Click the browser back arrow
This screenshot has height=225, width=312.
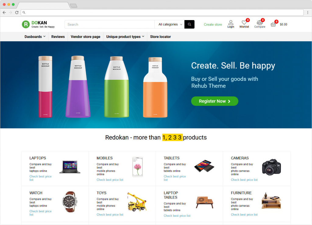4,12
